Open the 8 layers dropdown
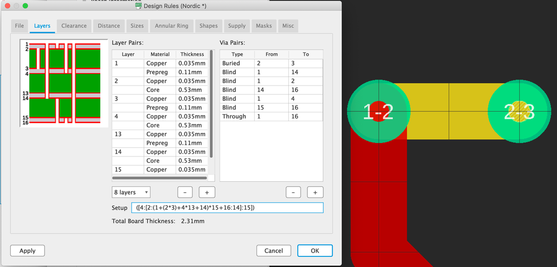The image size is (557, 267). 131,192
